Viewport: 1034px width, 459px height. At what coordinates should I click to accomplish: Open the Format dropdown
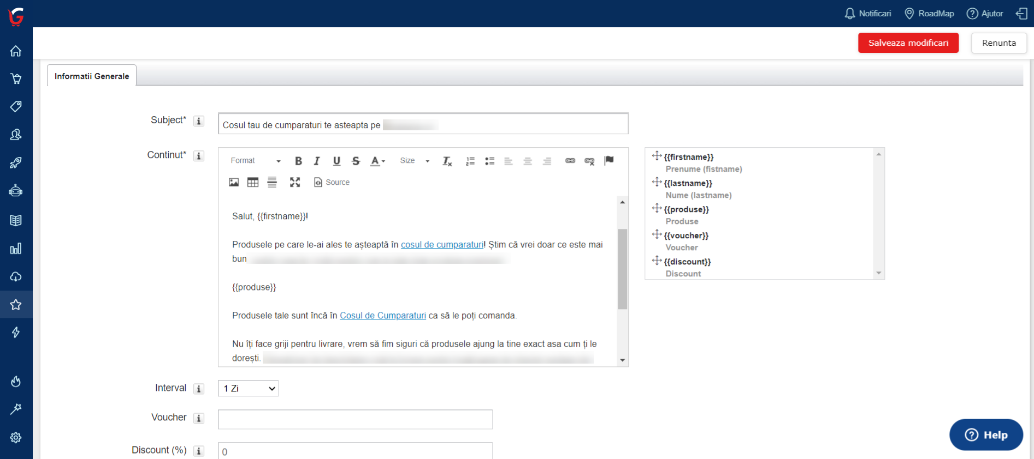pos(255,161)
